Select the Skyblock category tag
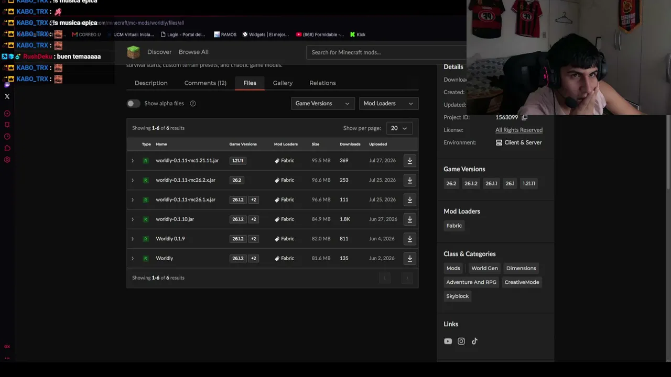The height and width of the screenshot is (377, 671). 458,296
